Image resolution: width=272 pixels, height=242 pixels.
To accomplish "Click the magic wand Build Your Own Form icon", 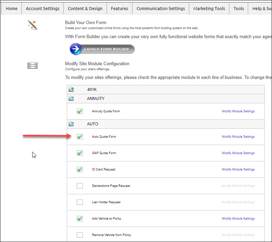I will click(32, 24).
